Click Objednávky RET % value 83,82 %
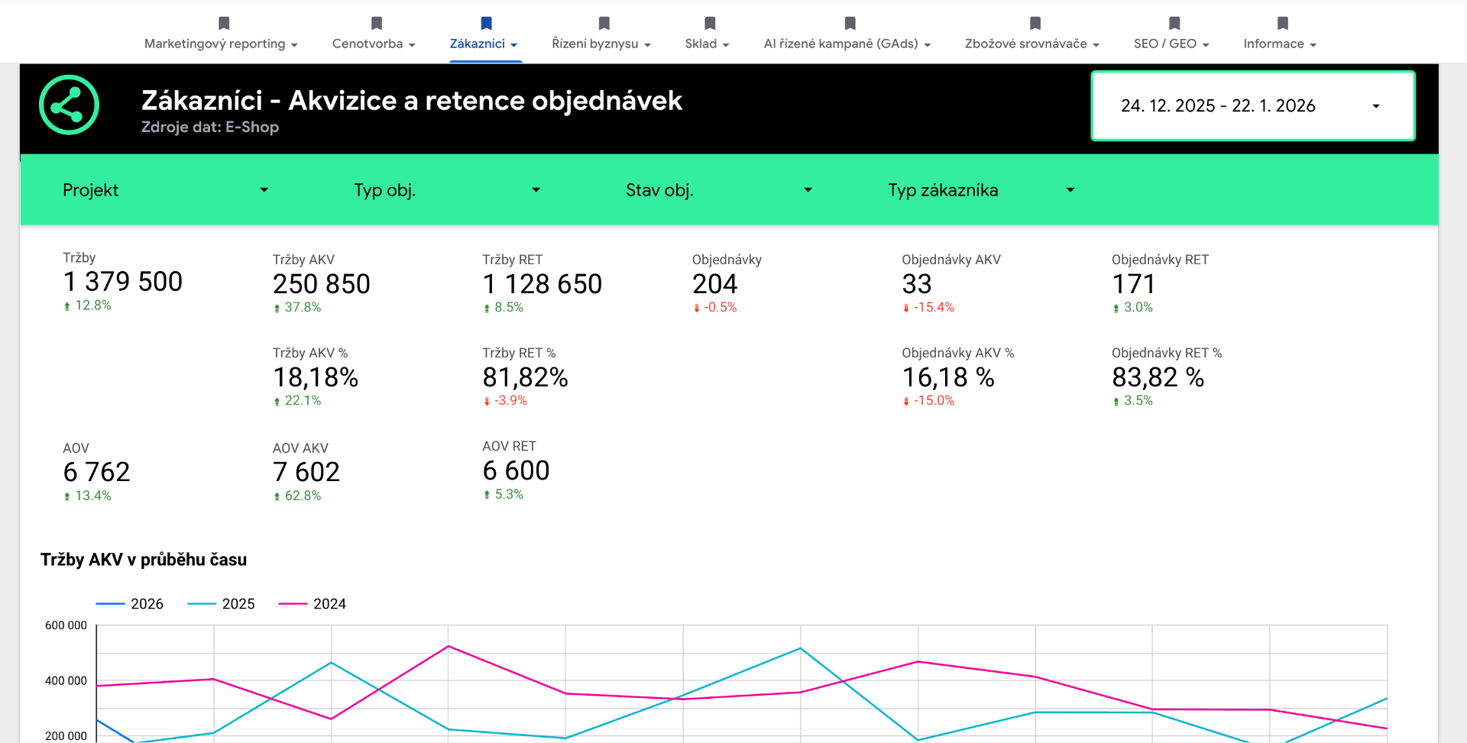Viewport: 1467px width, 743px height. point(1158,377)
